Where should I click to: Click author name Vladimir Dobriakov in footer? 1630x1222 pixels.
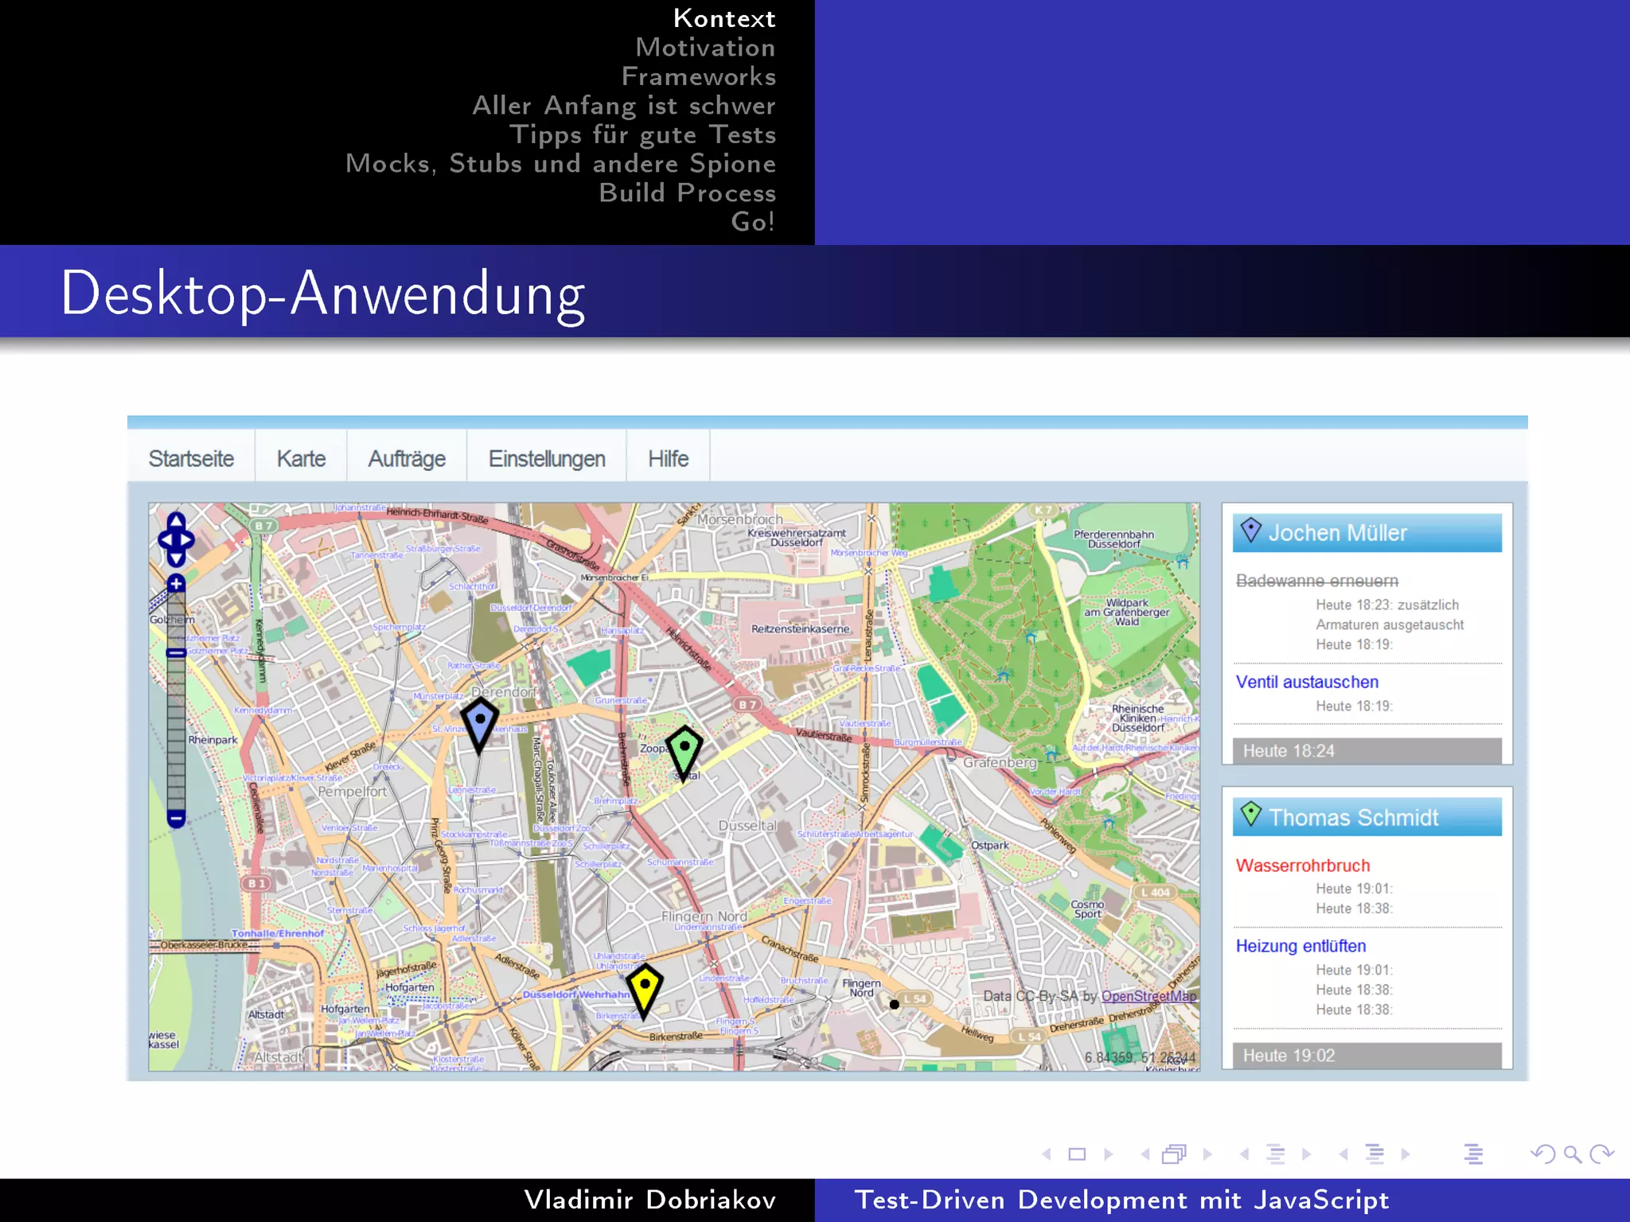pyautogui.click(x=650, y=1200)
